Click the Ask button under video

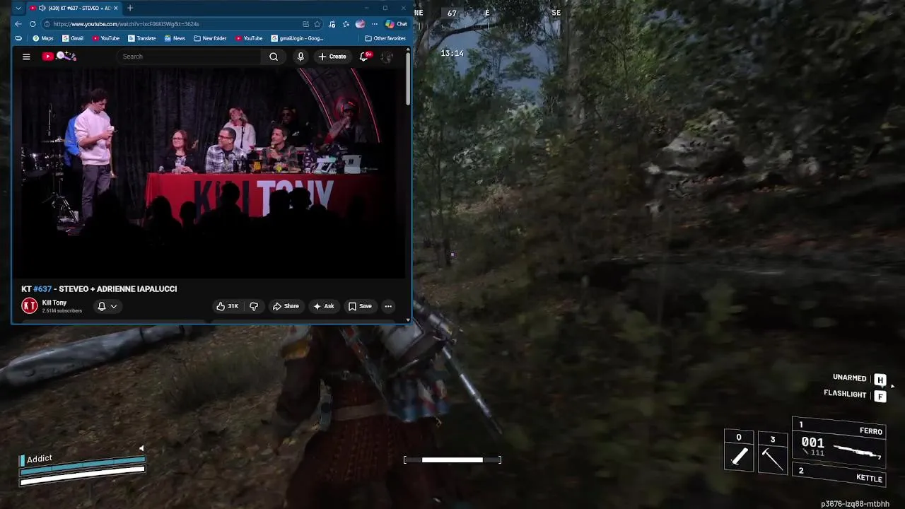(324, 306)
